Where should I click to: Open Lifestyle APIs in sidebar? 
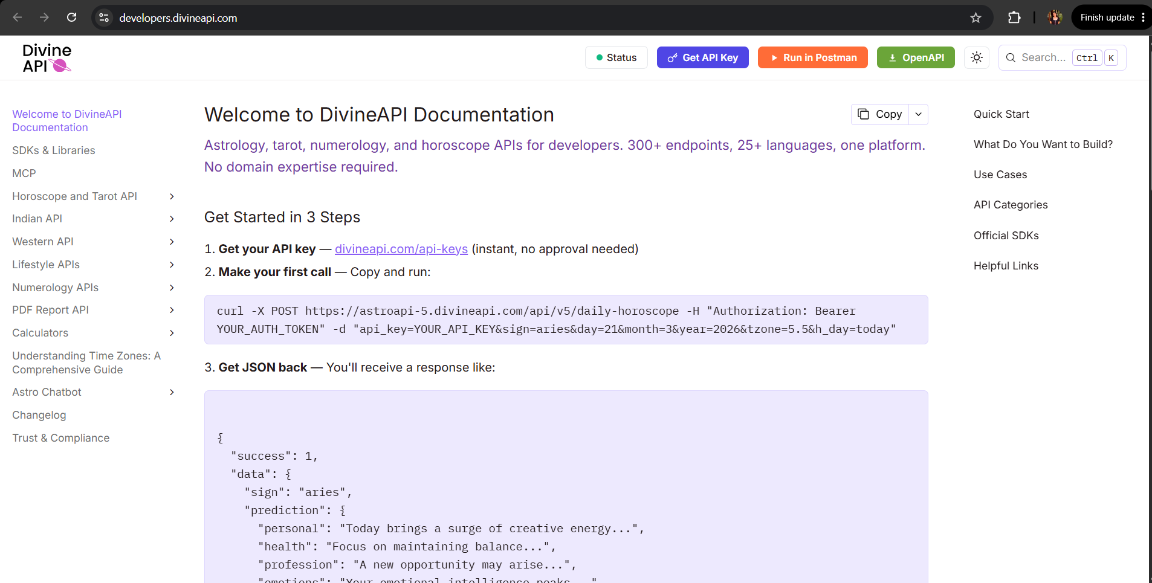tap(46, 265)
